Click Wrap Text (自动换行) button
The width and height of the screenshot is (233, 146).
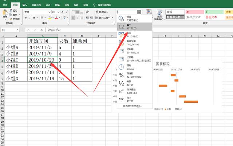pyautogui.click(x=102, y=12)
